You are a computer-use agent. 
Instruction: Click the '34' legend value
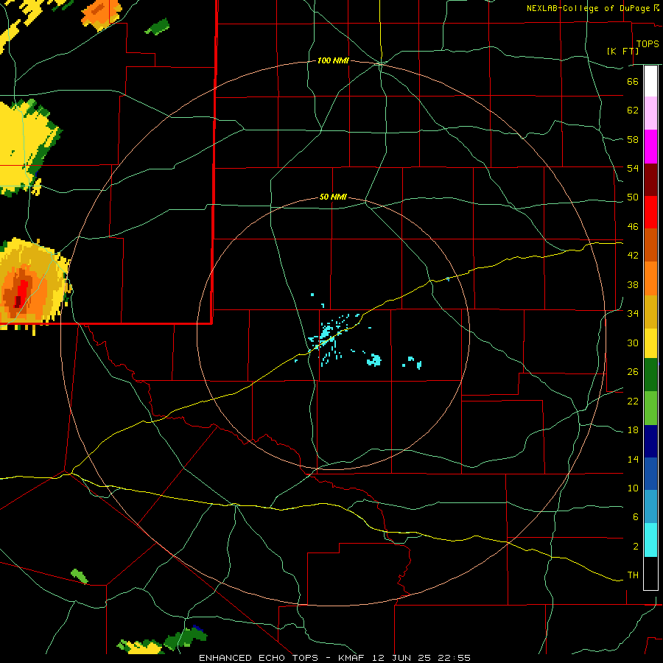pyautogui.click(x=633, y=314)
